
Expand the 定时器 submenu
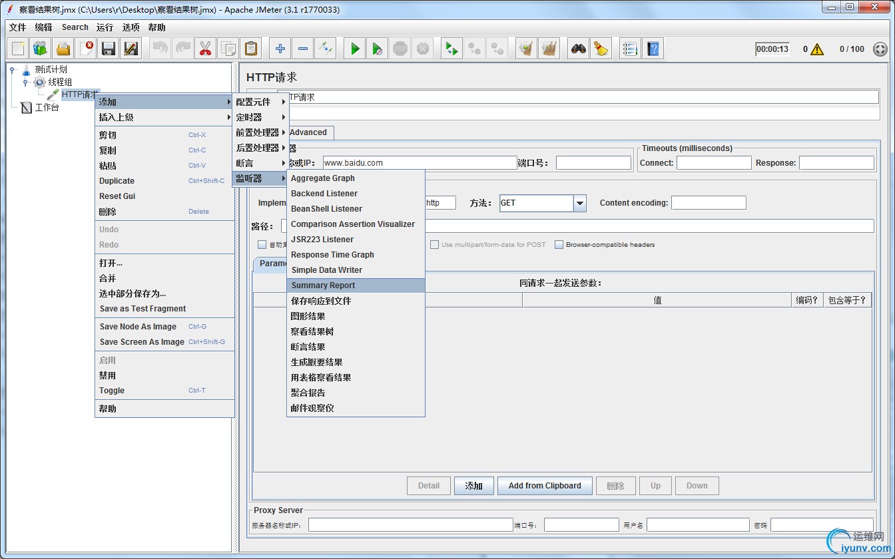260,117
